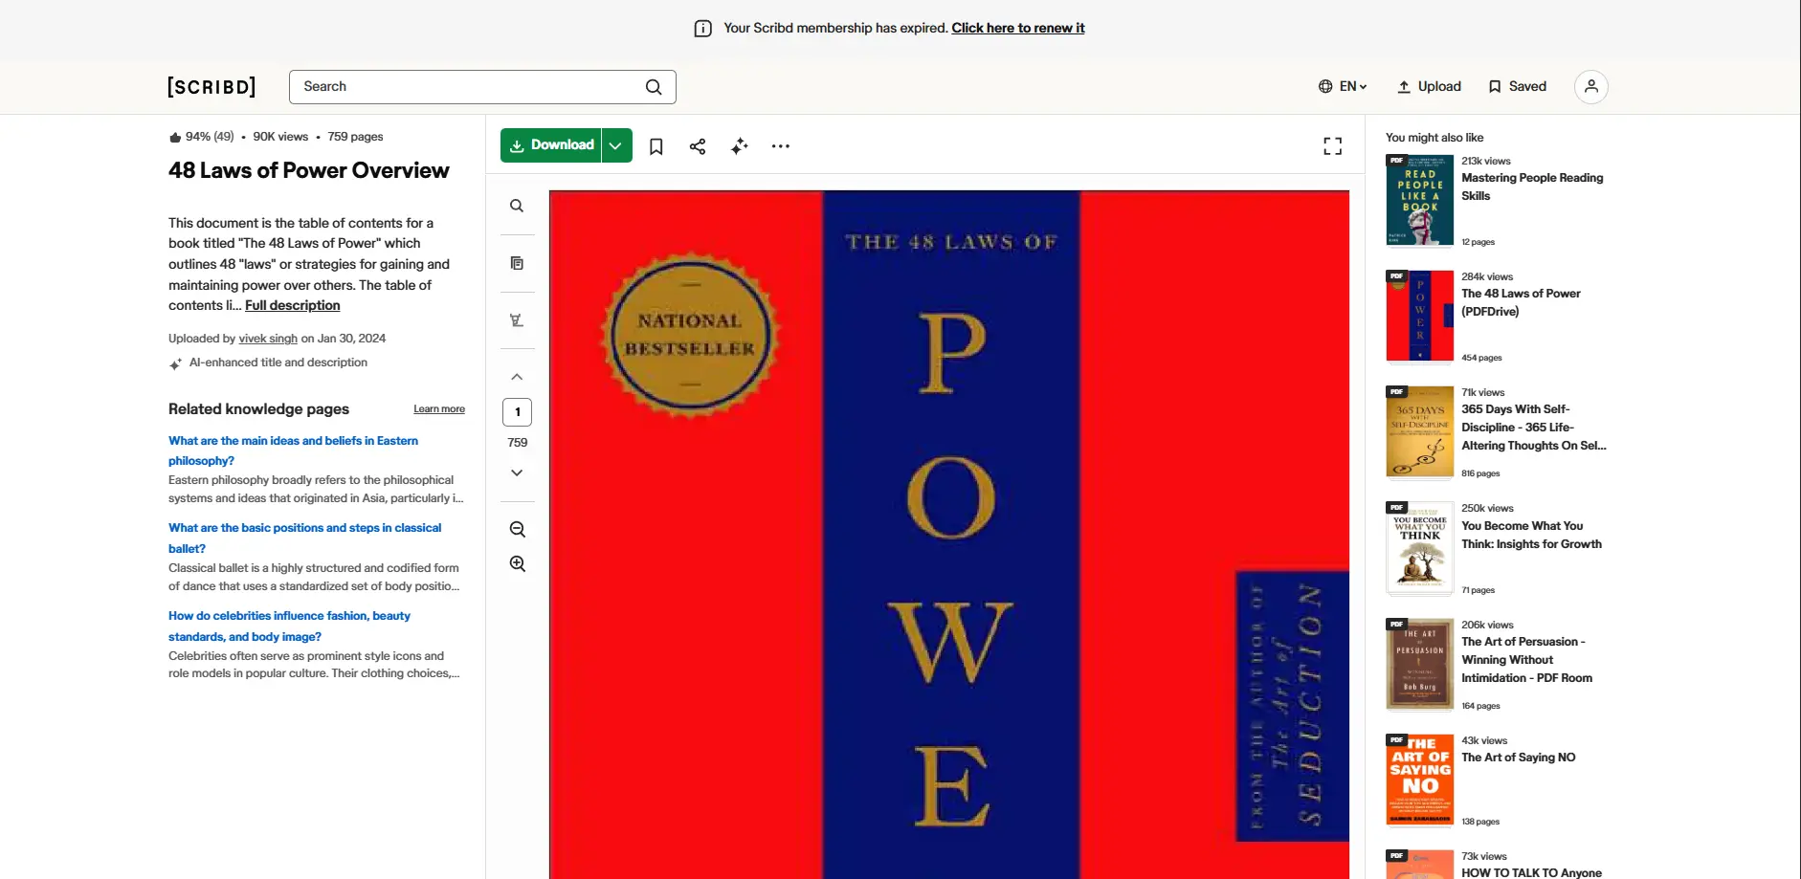
Task: Open search within document tool
Action: (517, 206)
